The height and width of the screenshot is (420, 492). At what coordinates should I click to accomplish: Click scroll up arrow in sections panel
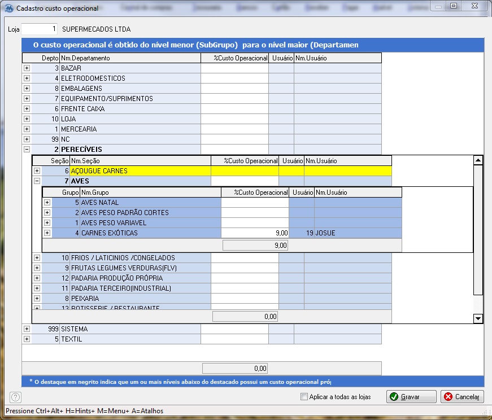478,160
